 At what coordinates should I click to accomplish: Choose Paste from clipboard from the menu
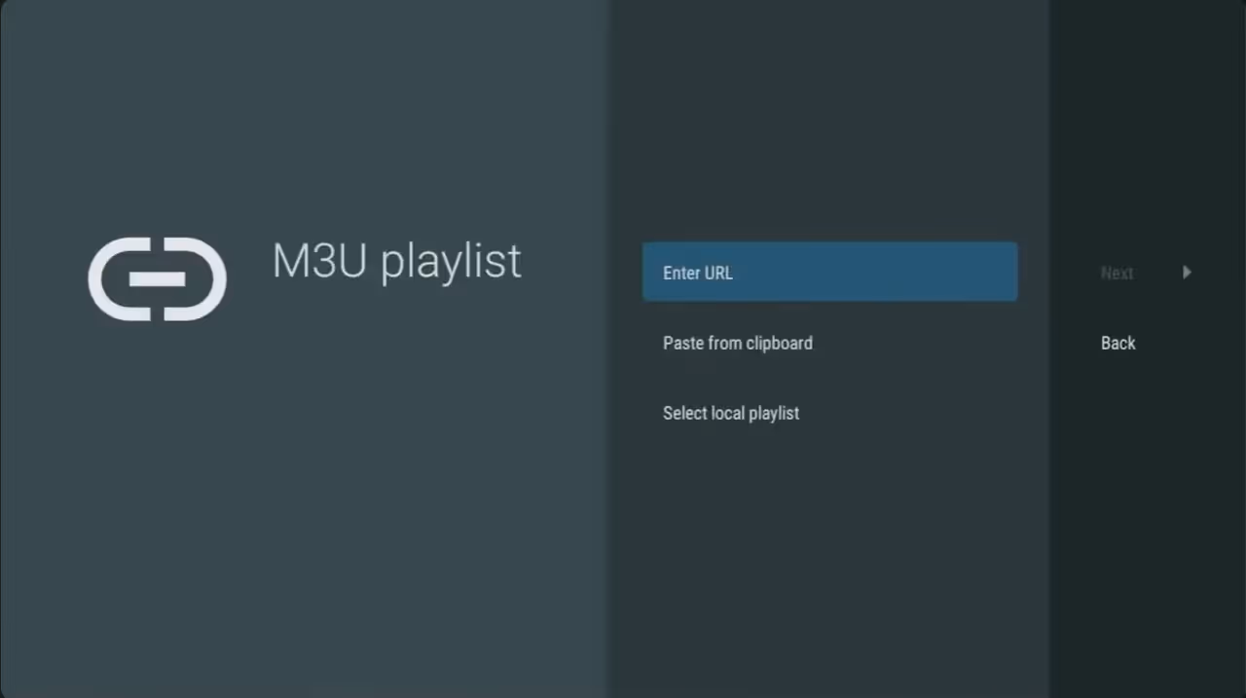click(x=737, y=343)
